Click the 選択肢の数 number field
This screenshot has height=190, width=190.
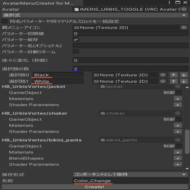(x=131, y=69)
